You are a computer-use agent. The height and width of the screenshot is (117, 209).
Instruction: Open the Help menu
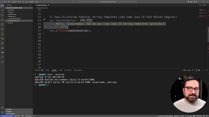[x=37, y=2]
